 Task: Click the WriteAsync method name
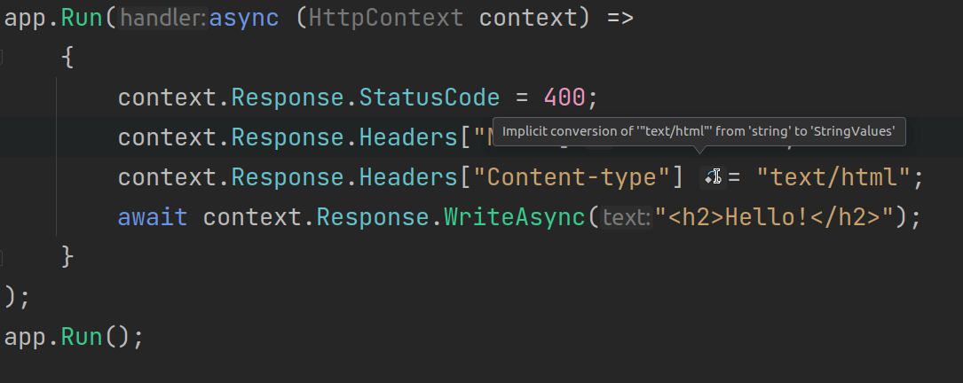[515, 217]
